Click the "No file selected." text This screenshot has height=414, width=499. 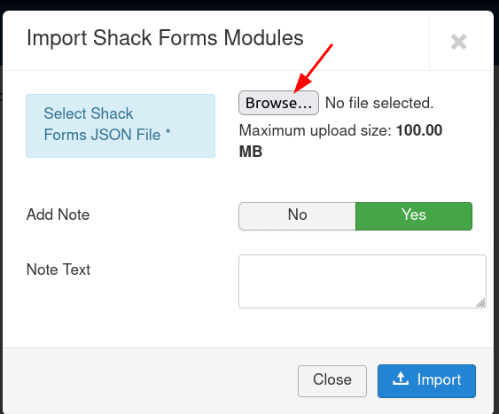tap(379, 103)
